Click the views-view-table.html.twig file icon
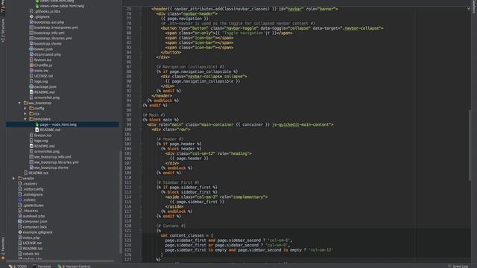Viewport: 477px width, 268px height. tap(37, 6)
